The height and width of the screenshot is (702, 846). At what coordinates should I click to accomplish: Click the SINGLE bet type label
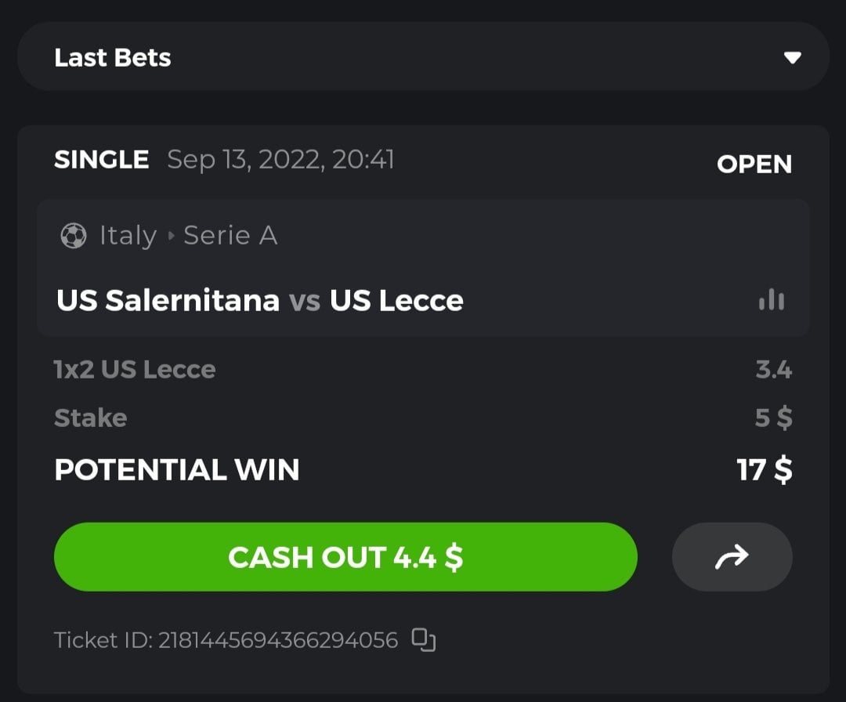[101, 160]
